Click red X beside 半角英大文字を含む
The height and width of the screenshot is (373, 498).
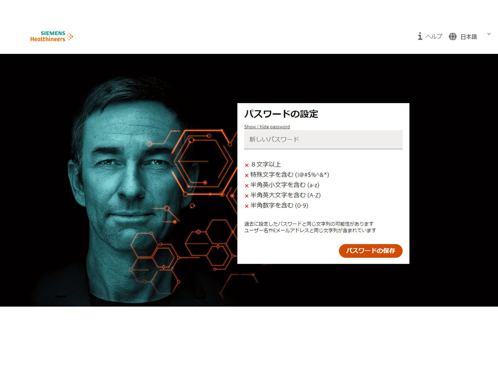click(247, 196)
